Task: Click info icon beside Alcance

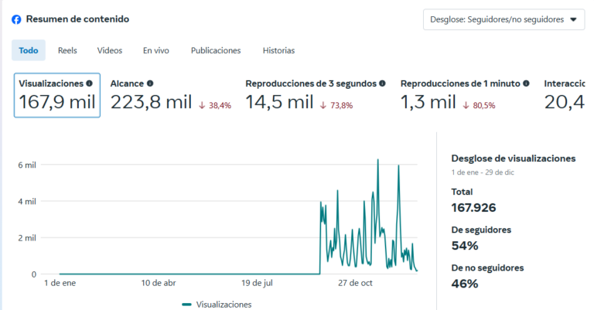Action: [x=150, y=83]
